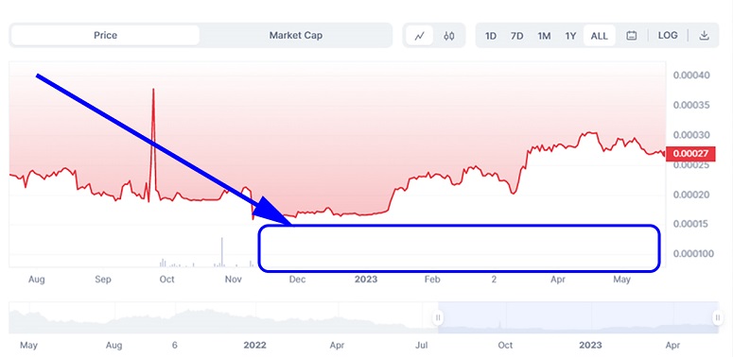Screen dimensions: 733x357
Task: Switch to line chart view icon
Action: coord(419,36)
